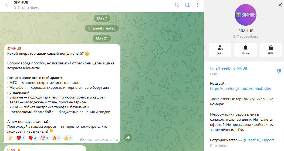Open the simhub-site GitHub link
284x151 pixels.
tap(241, 88)
